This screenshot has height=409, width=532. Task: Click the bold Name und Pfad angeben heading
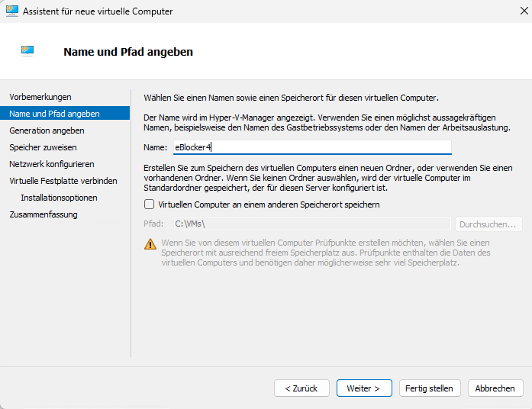(x=128, y=52)
